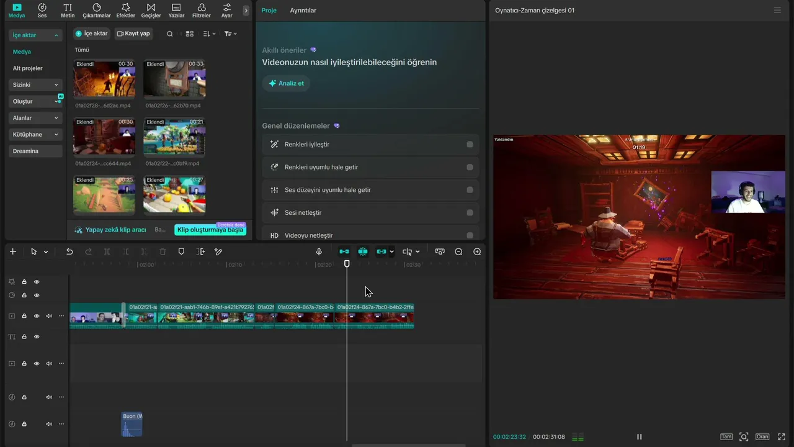Toggle the main track magnet

click(x=344, y=251)
